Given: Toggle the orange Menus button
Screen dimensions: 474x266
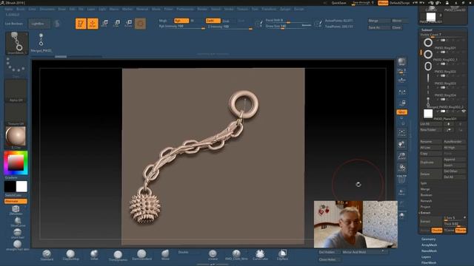Looking at the screenshot, I should [383, 3].
